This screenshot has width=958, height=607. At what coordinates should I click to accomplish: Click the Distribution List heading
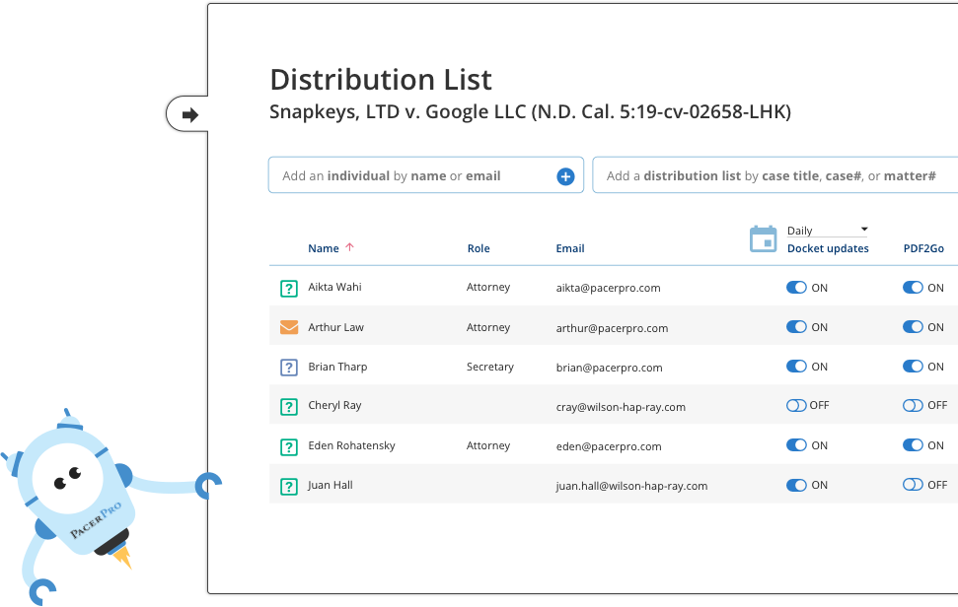click(381, 80)
